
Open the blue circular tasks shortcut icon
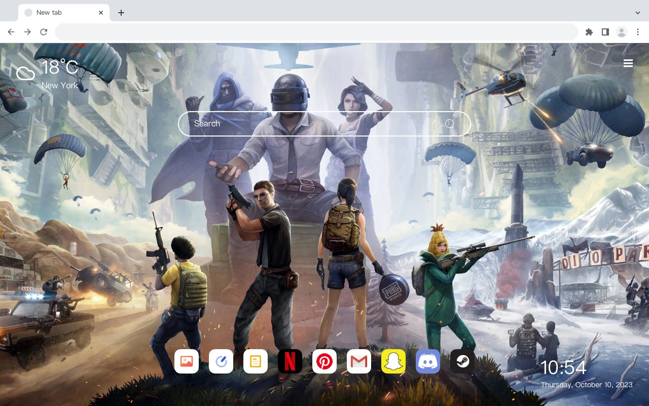[x=221, y=361]
